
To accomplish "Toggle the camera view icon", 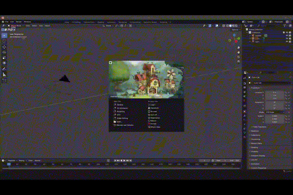I will click(238, 57).
